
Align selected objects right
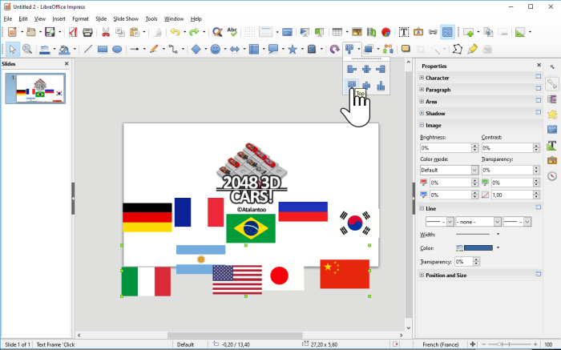(x=381, y=69)
